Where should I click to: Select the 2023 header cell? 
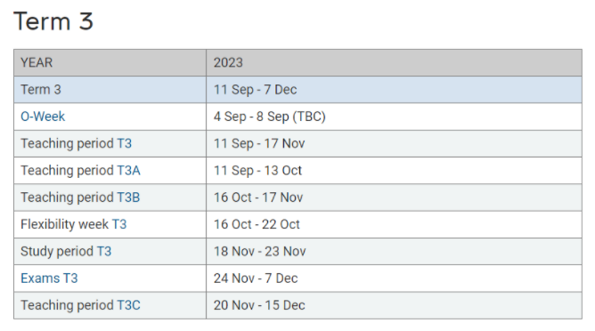[x=394, y=62]
